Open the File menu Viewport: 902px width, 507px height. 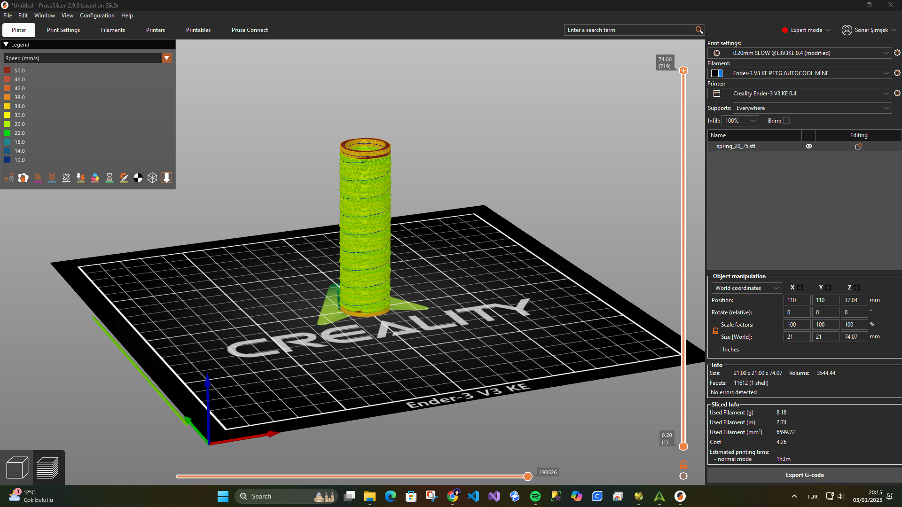(8, 16)
